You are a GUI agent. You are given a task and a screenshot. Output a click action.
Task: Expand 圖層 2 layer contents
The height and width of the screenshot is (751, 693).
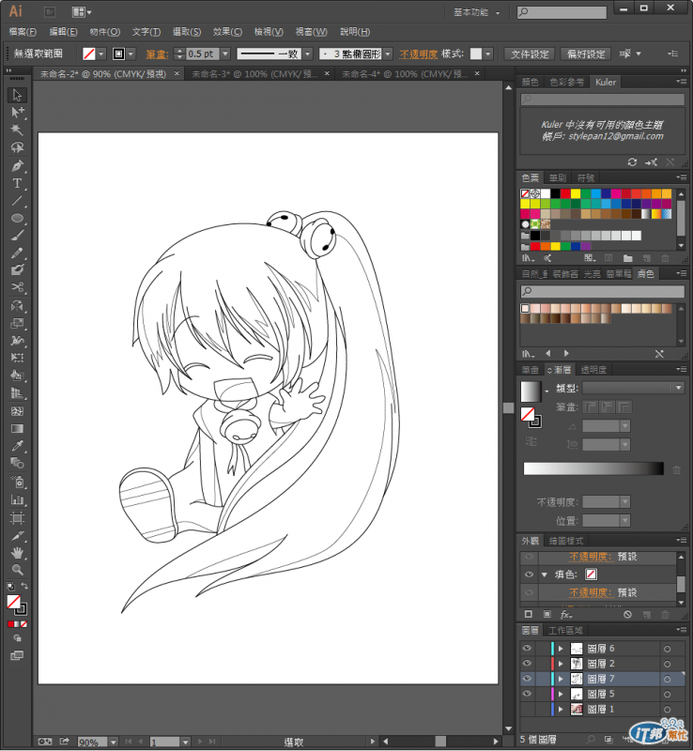[x=561, y=664]
